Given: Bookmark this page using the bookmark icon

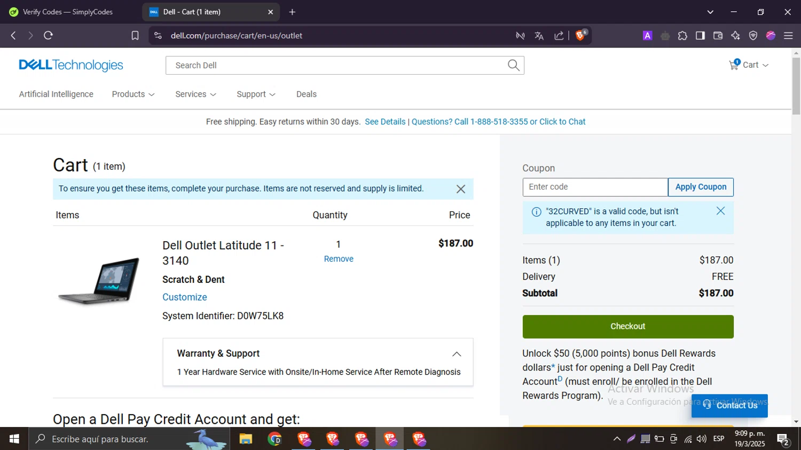Looking at the screenshot, I should [x=135, y=35].
